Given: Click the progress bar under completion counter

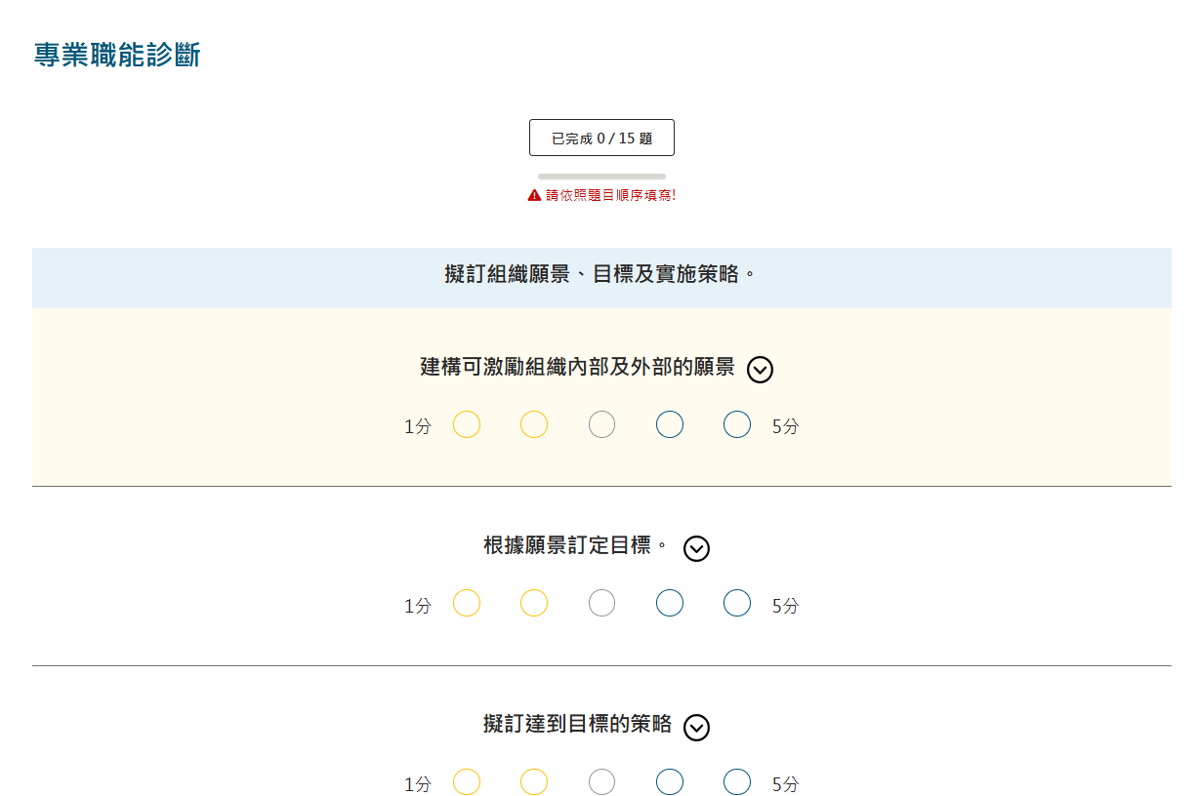Looking at the screenshot, I should (601, 177).
